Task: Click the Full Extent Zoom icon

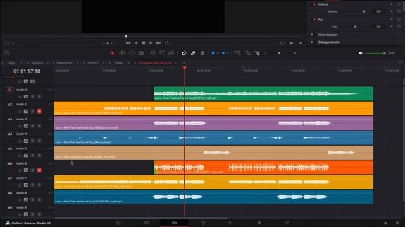Action: (x=238, y=53)
